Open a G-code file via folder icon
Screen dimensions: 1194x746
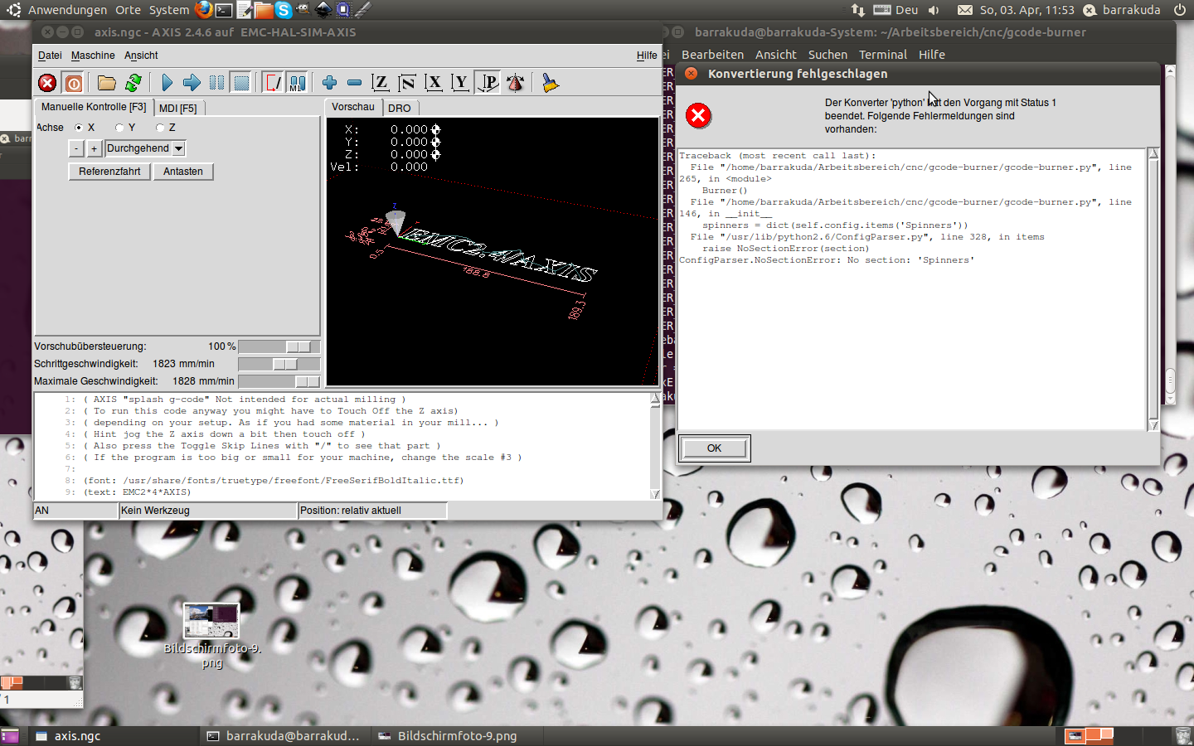(106, 83)
